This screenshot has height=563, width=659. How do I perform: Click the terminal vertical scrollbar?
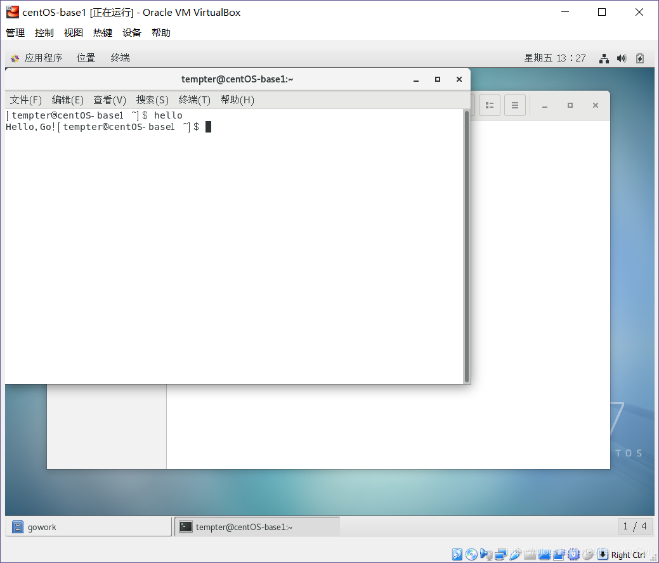click(x=466, y=246)
